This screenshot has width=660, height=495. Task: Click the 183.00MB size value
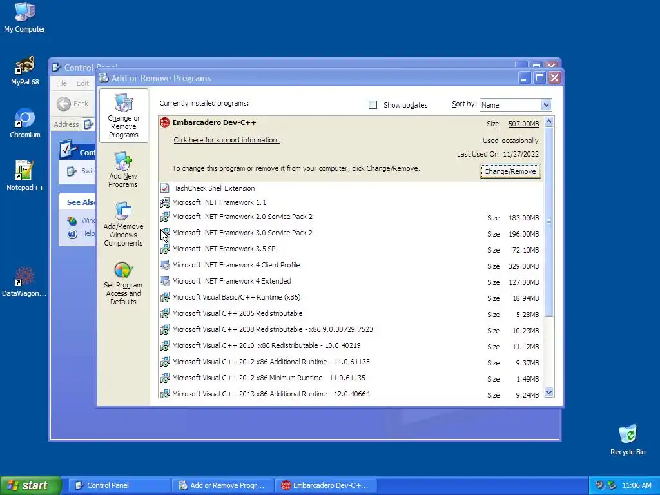click(x=523, y=218)
